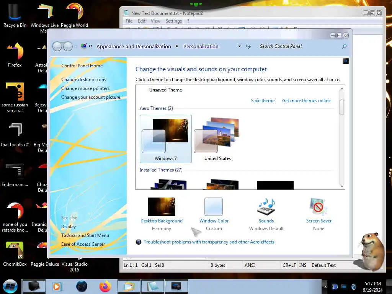Select the Peggle World desktop icon
The height and width of the screenshot is (294, 392).
75,15
